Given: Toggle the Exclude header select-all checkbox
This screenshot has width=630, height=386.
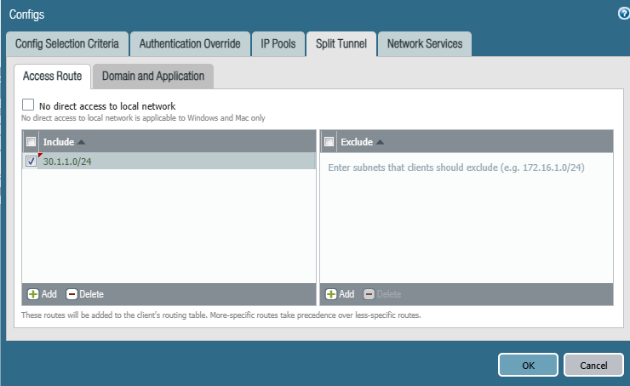Looking at the screenshot, I should coord(329,142).
